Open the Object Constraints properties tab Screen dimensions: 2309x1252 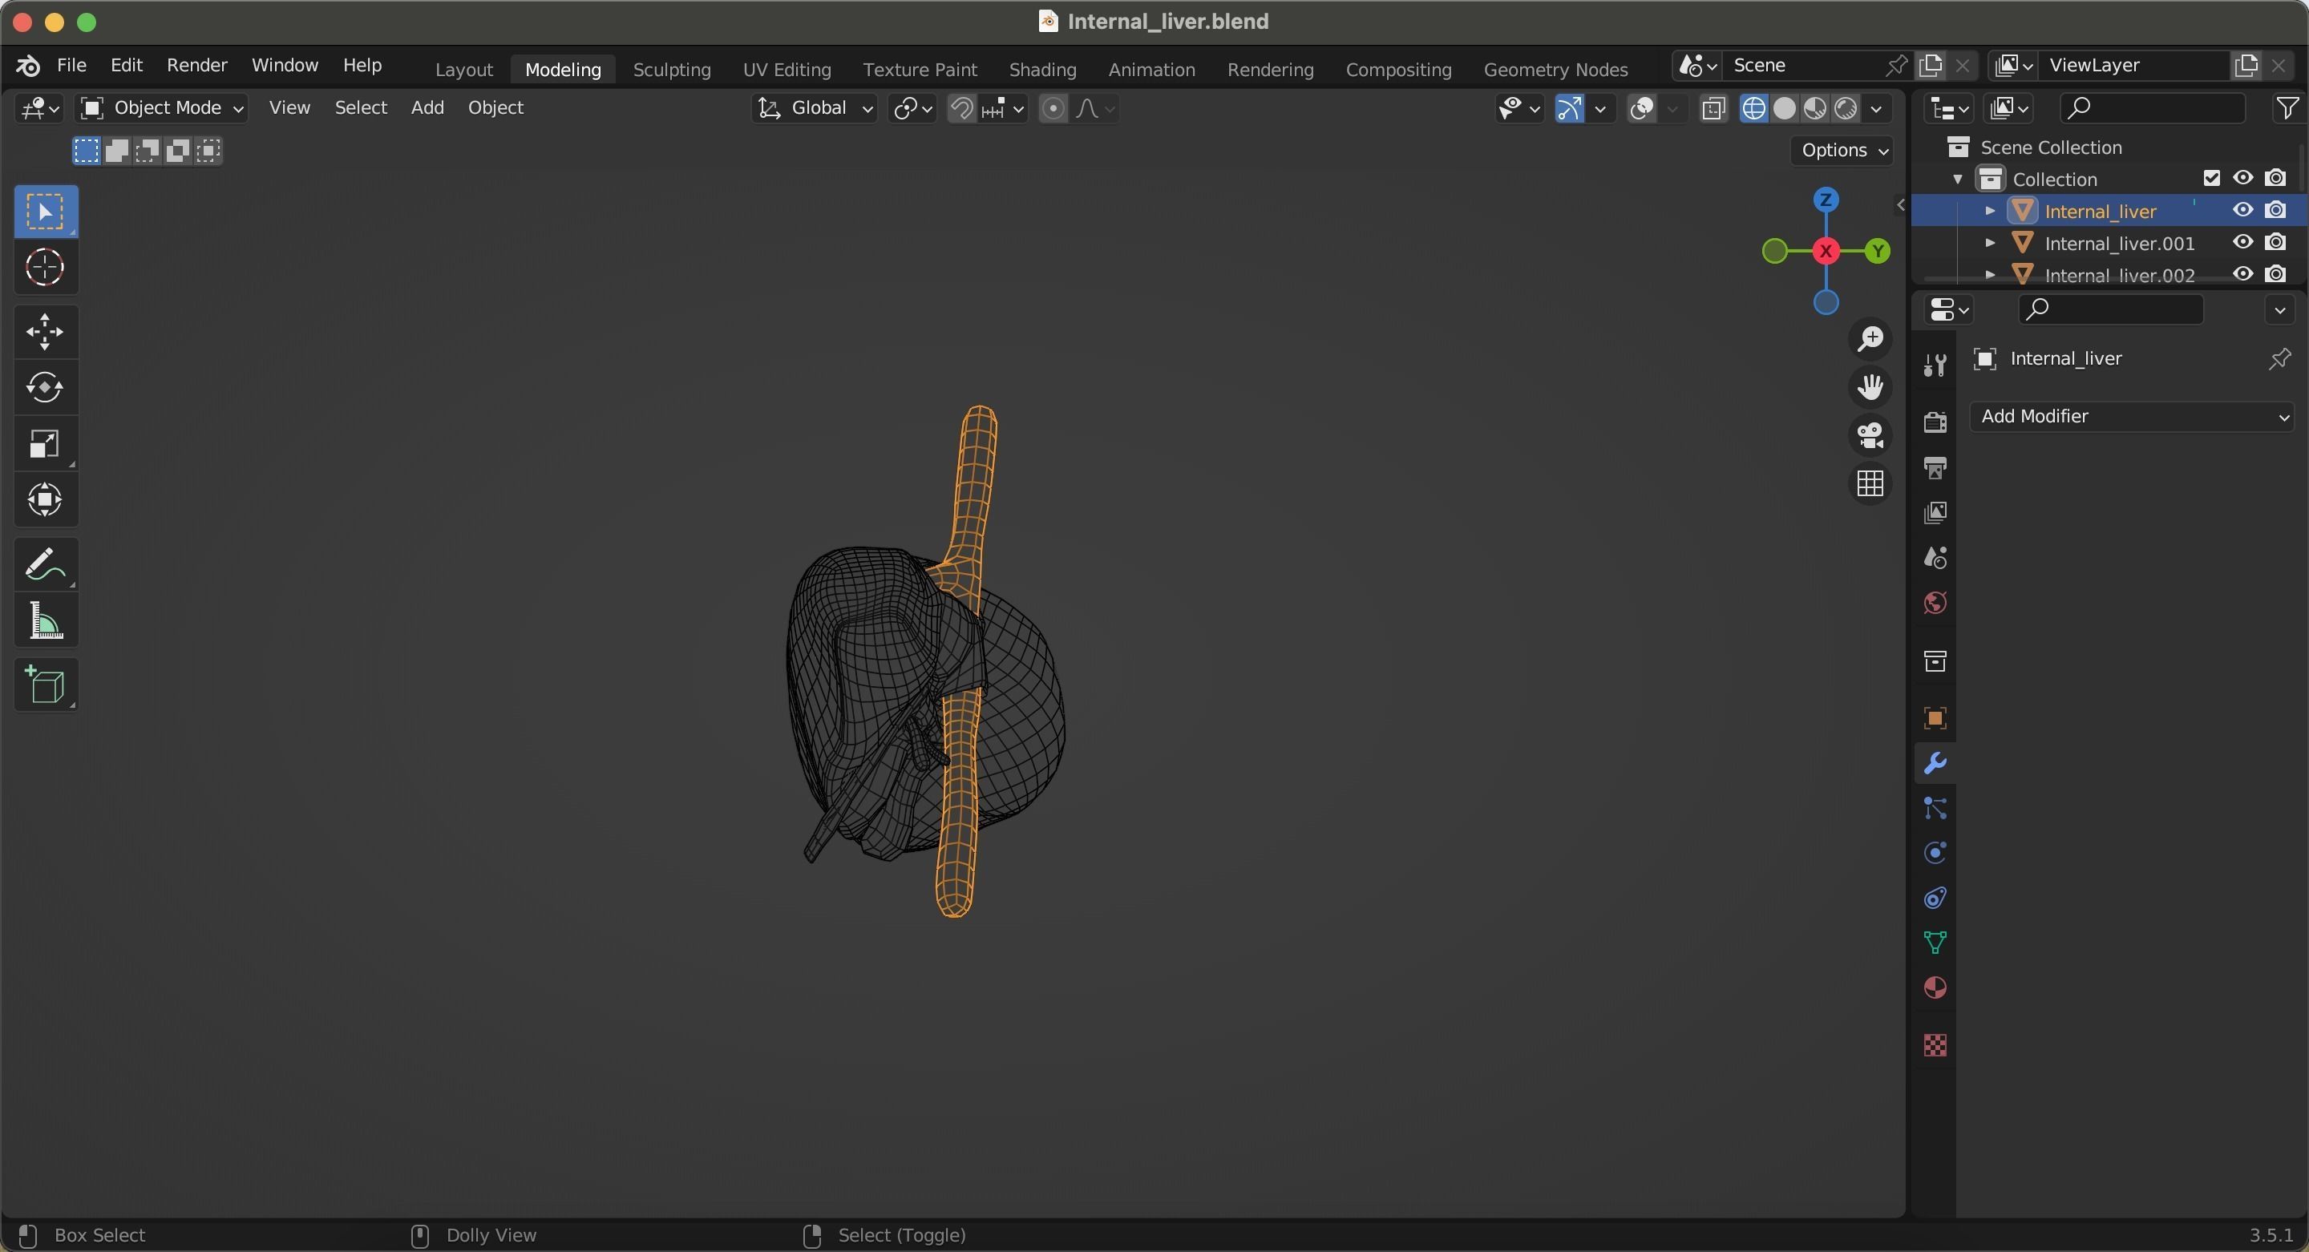coord(1935,898)
